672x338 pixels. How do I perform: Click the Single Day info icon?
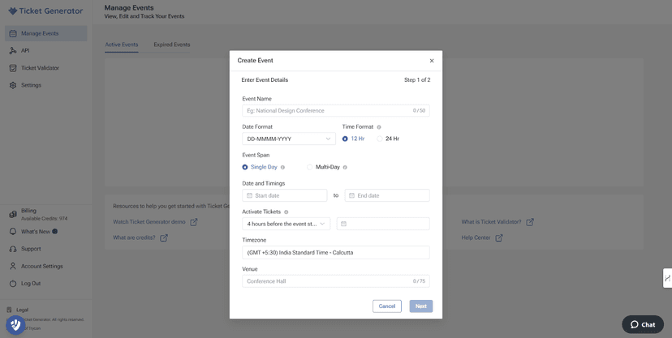point(282,167)
